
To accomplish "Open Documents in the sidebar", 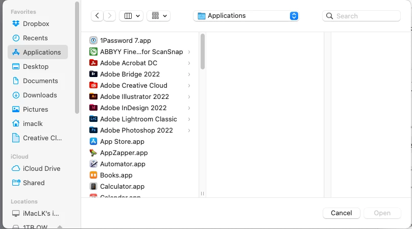I will pyautogui.click(x=38, y=81).
